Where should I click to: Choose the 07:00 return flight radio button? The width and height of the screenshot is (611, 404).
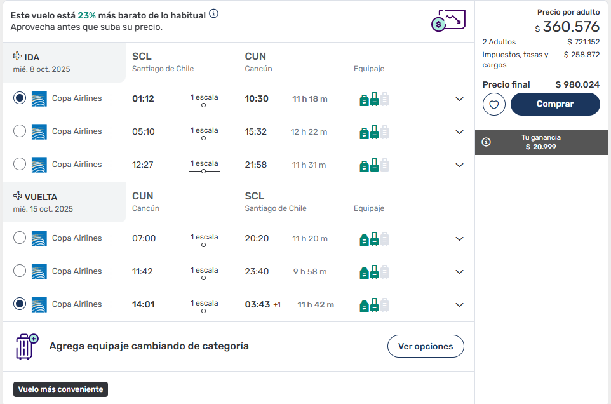coord(20,238)
